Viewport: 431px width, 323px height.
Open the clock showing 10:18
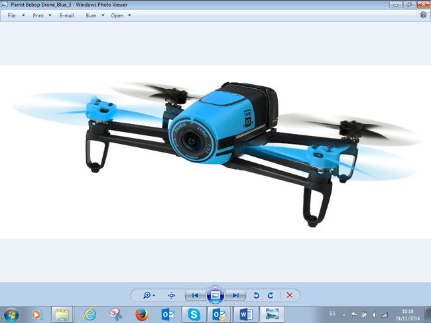[408, 315]
